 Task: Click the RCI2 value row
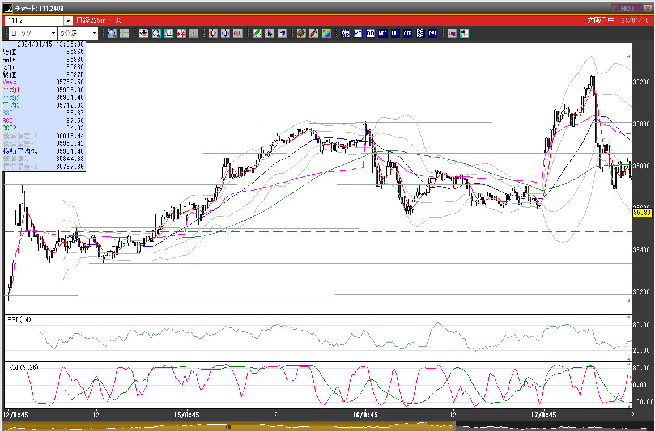(44, 128)
